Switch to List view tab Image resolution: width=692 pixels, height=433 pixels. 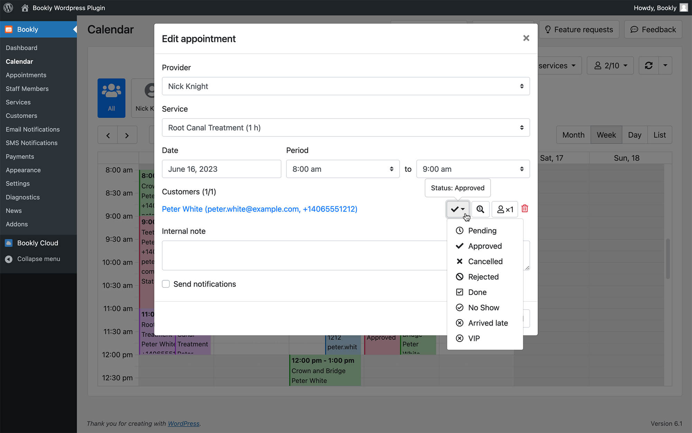point(659,135)
